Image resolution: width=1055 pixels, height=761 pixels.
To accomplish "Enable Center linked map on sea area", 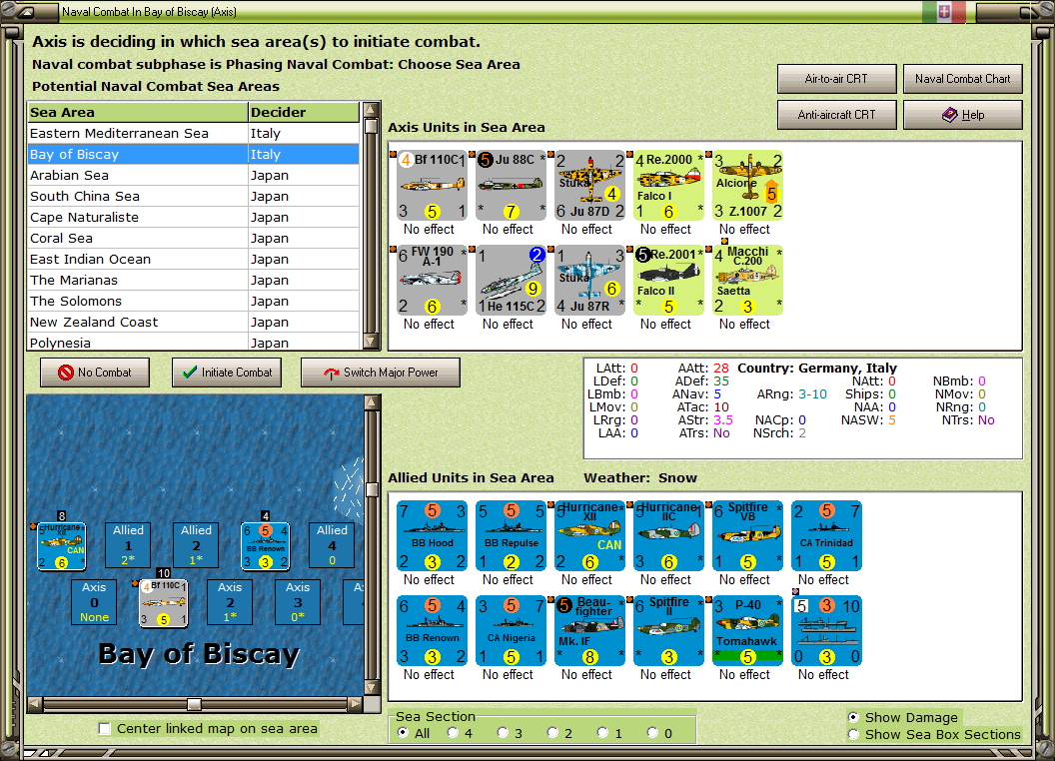I will point(104,729).
